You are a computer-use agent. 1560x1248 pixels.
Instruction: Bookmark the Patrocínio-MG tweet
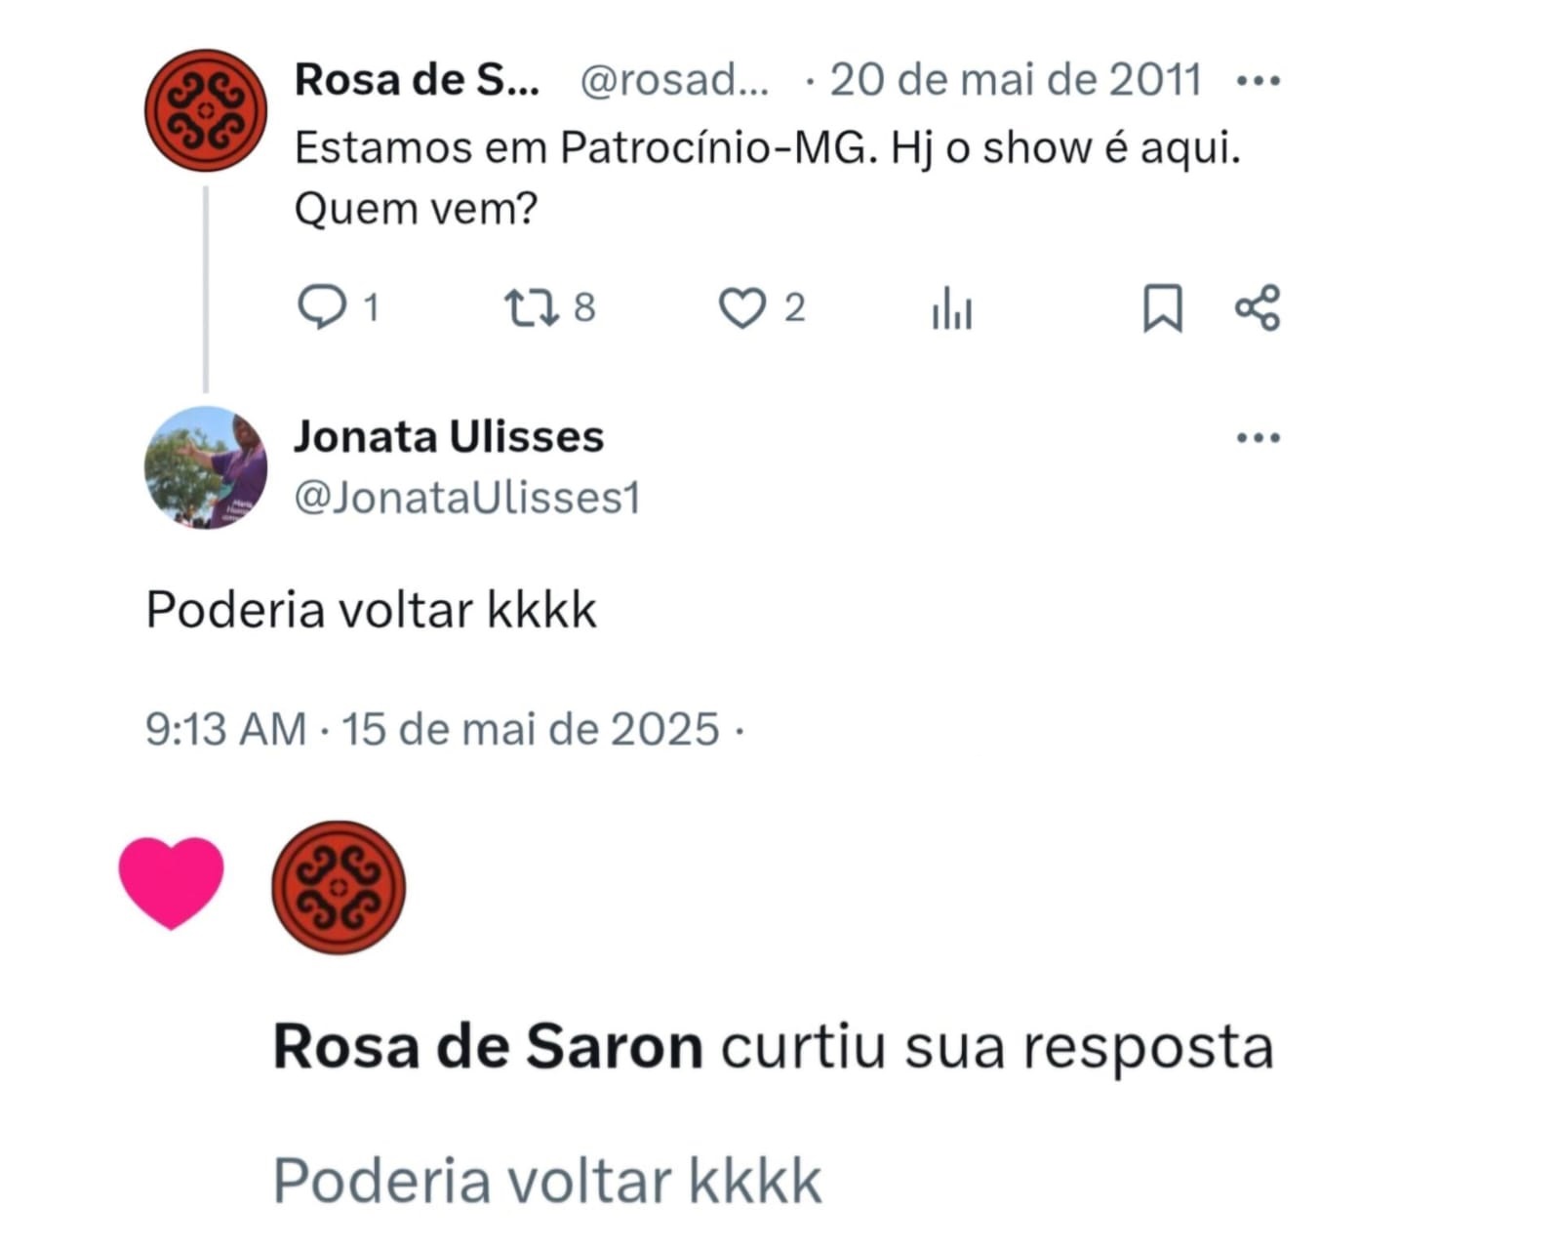(1162, 308)
